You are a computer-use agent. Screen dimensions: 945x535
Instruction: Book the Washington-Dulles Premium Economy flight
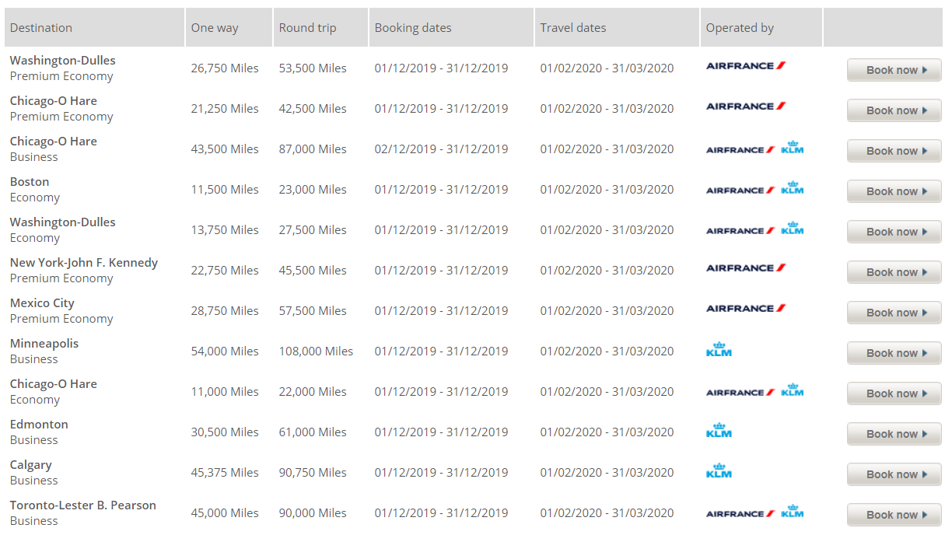click(x=894, y=70)
